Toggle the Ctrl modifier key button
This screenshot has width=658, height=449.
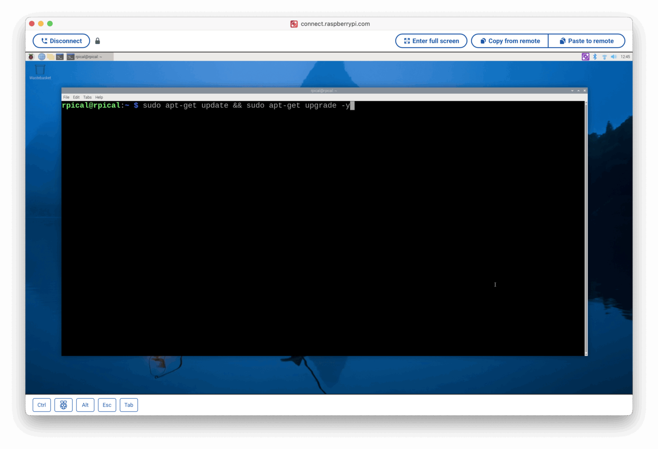coord(42,405)
